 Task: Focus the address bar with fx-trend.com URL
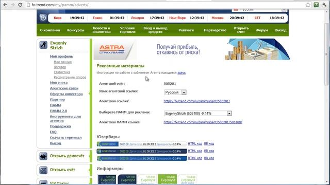point(164,5)
